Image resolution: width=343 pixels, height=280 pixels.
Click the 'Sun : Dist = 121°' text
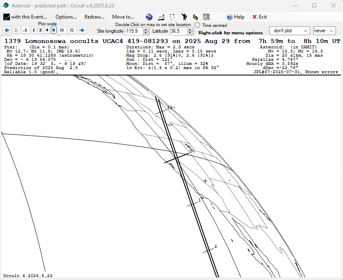[x=149, y=60]
